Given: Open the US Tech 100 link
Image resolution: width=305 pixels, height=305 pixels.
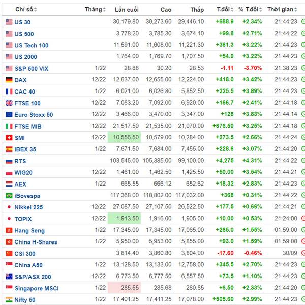Looking at the screenshot, I should [32, 45].
